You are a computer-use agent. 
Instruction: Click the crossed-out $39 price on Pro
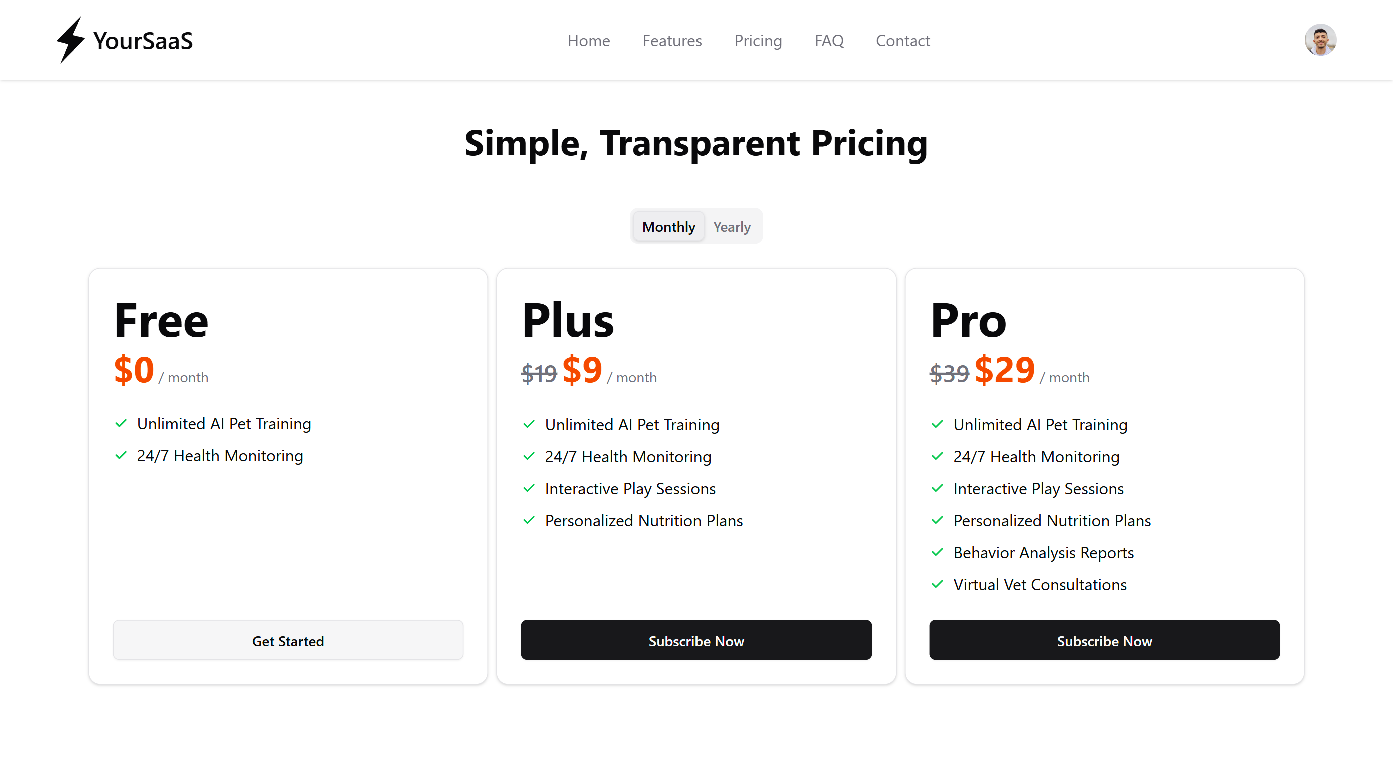[x=949, y=373]
